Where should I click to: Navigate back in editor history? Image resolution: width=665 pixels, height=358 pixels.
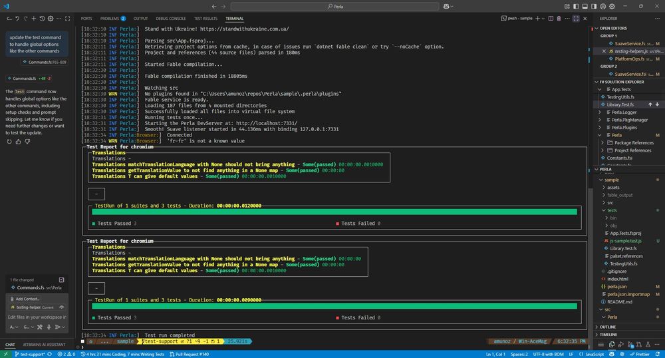214,7
